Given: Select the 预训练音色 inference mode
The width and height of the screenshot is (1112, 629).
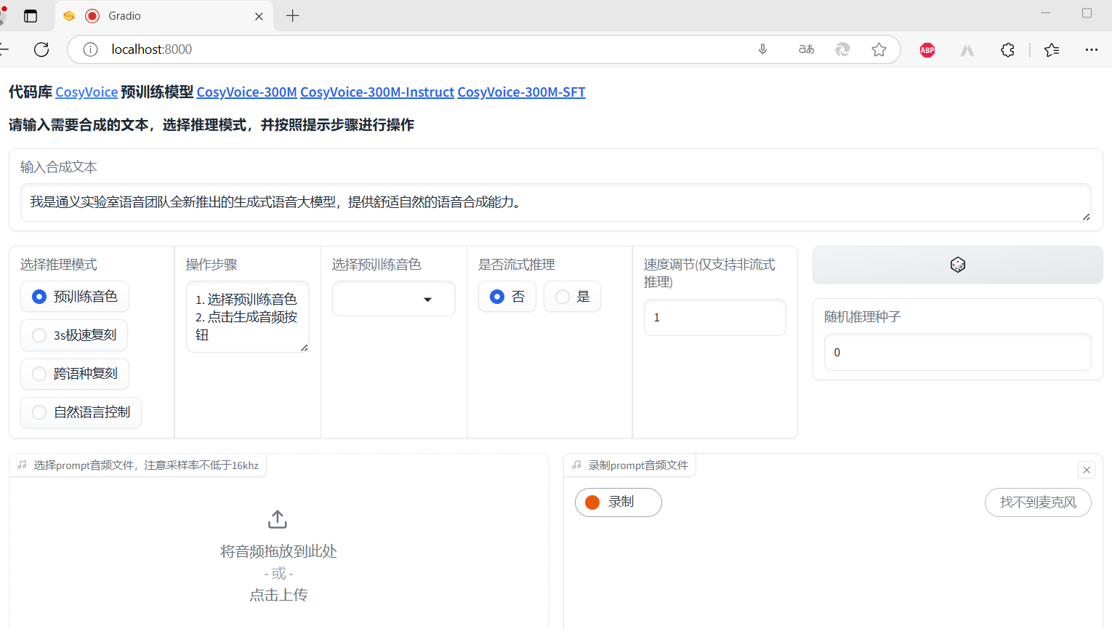Looking at the screenshot, I should 75,296.
